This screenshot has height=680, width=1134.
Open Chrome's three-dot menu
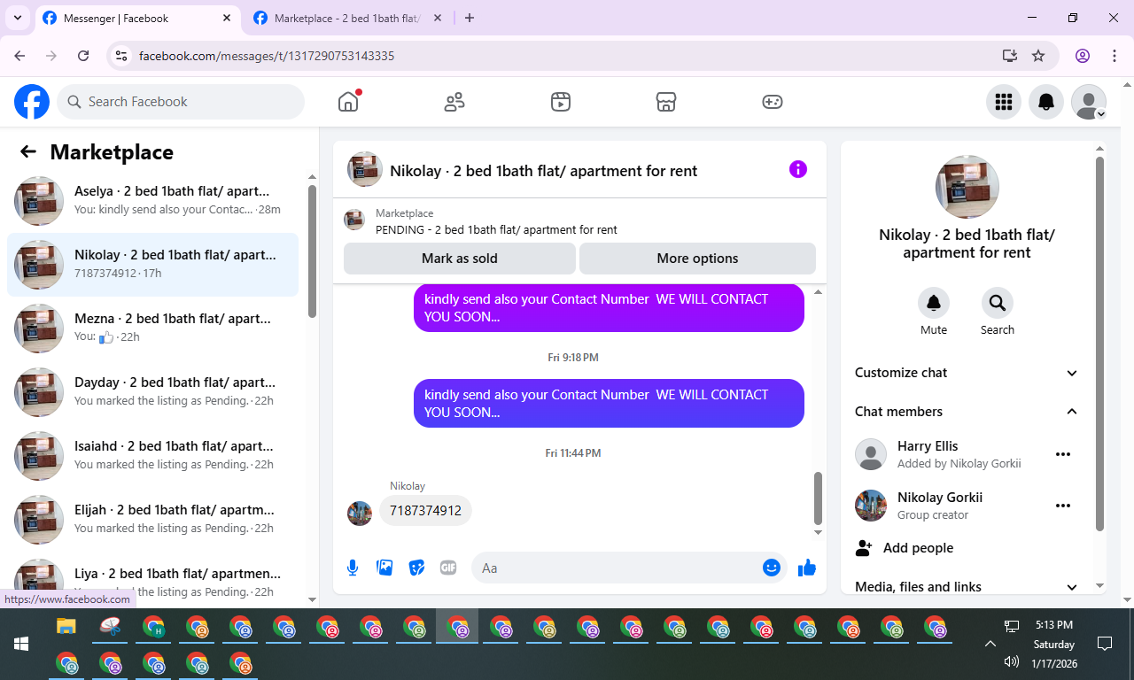click(x=1115, y=56)
